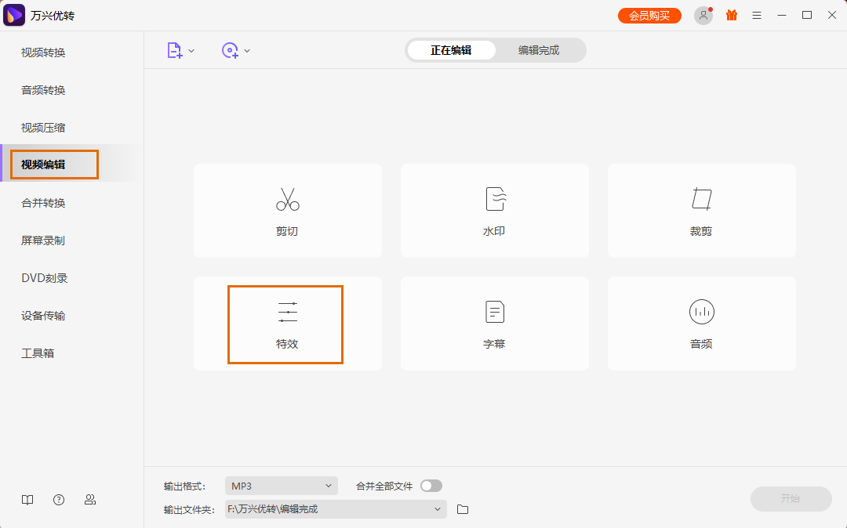Click the hamburger menu icon
847x528 pixels.
coord(756,14)
